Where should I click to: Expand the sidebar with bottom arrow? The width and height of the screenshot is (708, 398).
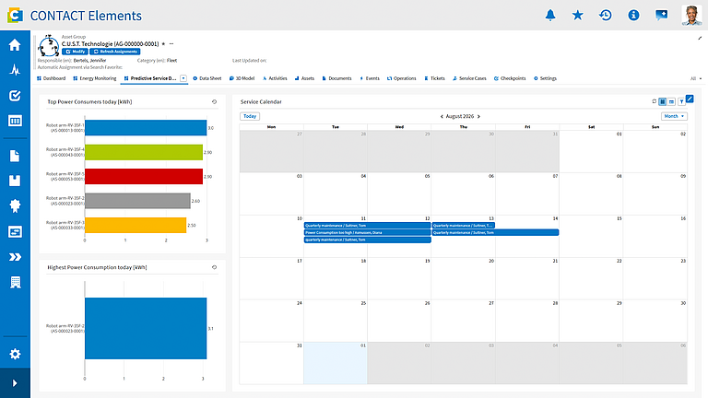point(15,383)
